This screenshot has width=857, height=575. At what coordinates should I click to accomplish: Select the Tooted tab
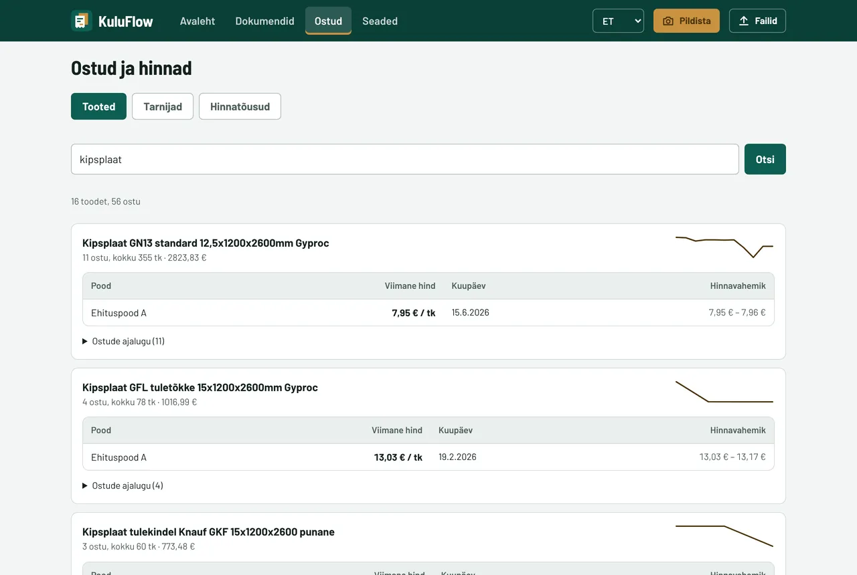(x=99, y=106)
